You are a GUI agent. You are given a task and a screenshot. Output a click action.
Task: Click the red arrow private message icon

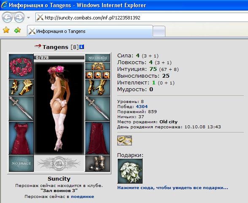pyautogui.click(x=38, y=46)
